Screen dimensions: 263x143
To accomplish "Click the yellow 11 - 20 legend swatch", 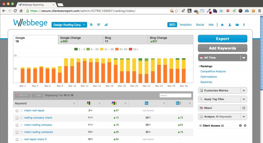I will coord(102,49).
